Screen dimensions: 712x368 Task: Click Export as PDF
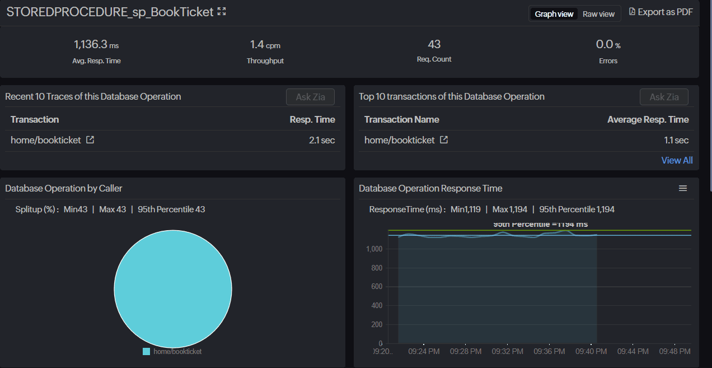pos(665,12)
